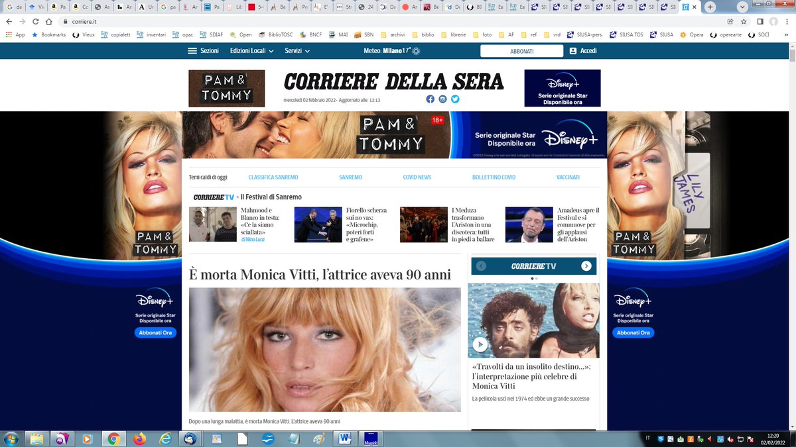Screen dimensions: 796x447
Task: Open the AF bookmarks folder
Action: (x=506, y=34)
